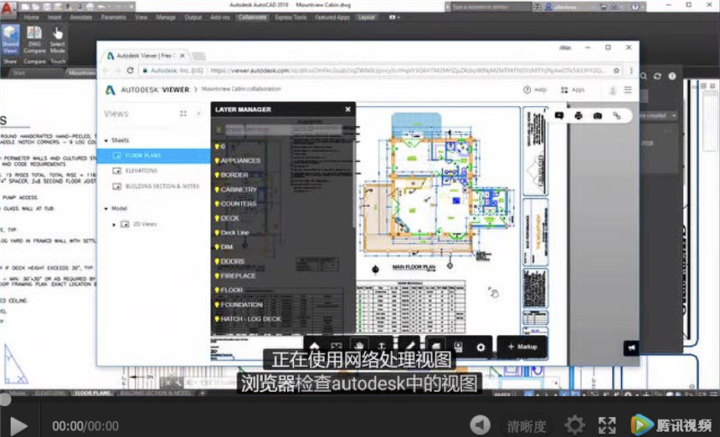Open the Manage ribbon tab
The height and width of the screenshot is (437, 720).
[x=165, y=18]
